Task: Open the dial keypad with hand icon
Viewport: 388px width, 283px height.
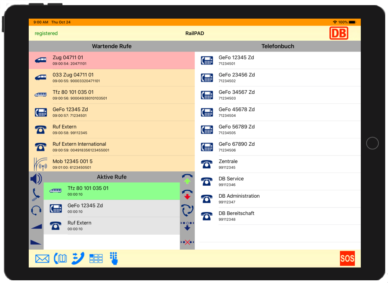Action: tap(114, 258)
